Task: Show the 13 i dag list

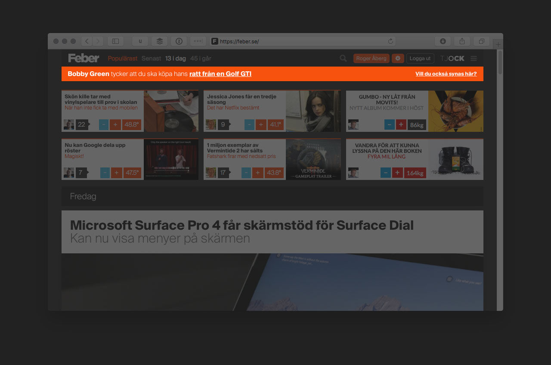Action: click(x=176, y=58)
